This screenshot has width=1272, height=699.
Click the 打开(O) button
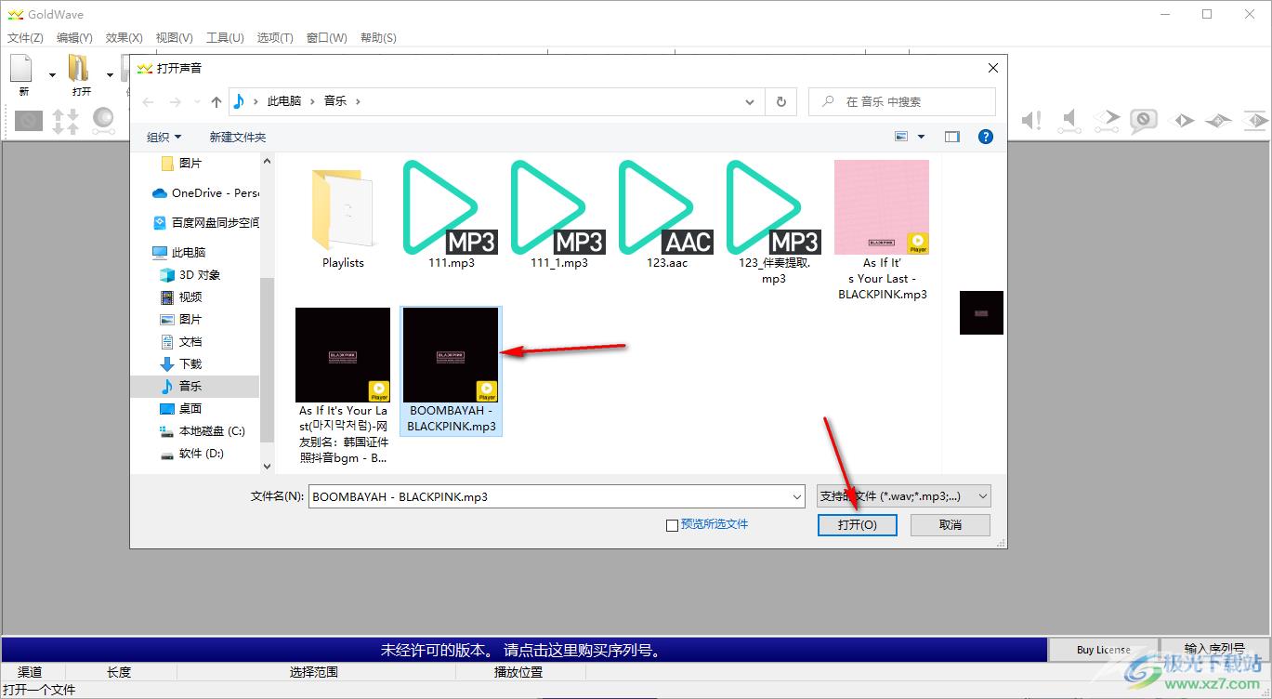coord(857,525)
